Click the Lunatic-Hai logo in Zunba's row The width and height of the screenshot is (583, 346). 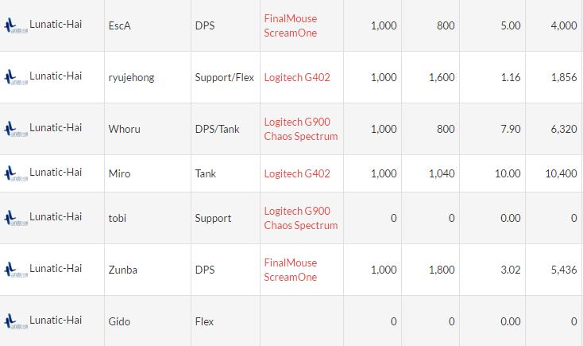[x=15, y=270]
